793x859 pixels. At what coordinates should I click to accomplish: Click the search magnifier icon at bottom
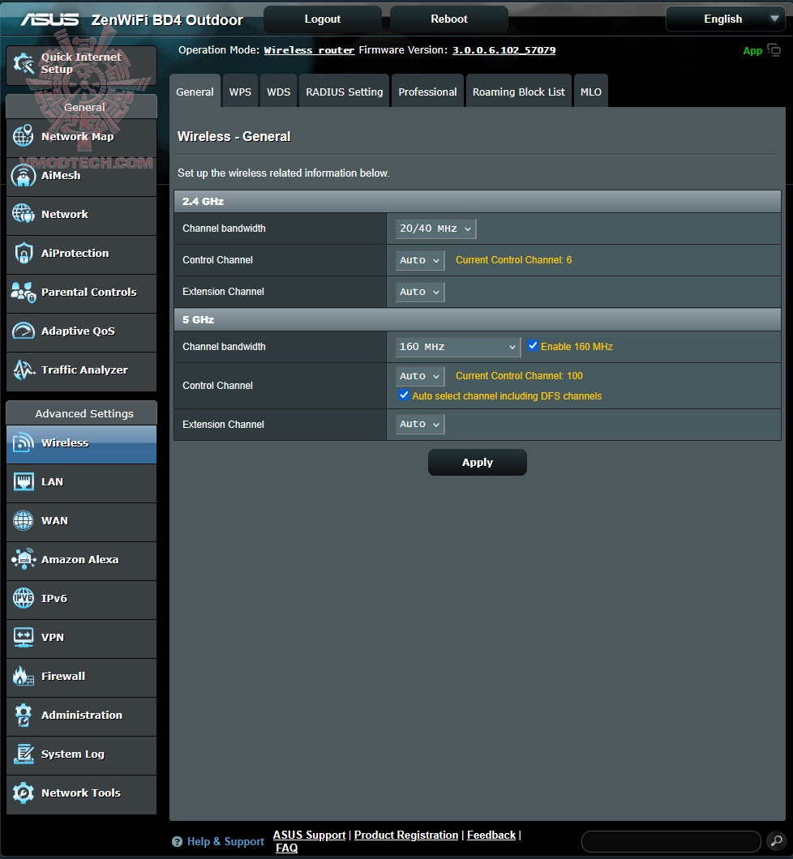coord(777,840)
